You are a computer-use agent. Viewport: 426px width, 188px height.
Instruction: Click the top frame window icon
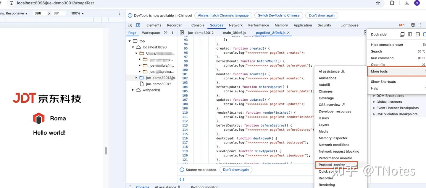(x=135, y=41)
